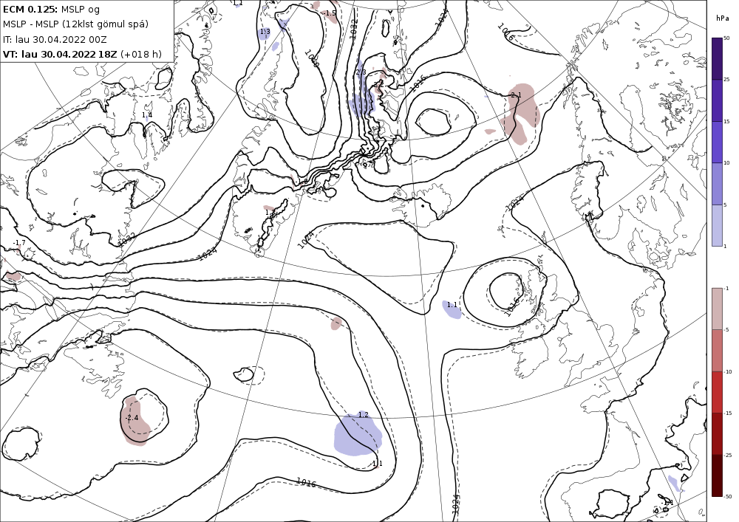Click the '-1.7' value label
The width and height of the screenshot is (739, 522).
pyautogui.click(x=19, y=242)
